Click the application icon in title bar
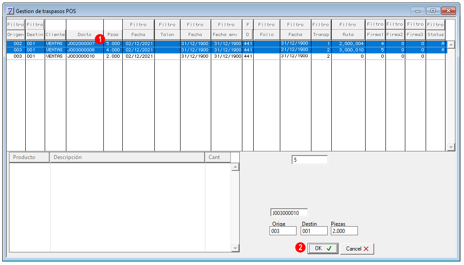 10,11
